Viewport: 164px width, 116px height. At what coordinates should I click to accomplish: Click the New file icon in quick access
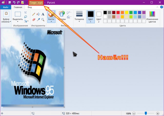(x=23, y=3)
